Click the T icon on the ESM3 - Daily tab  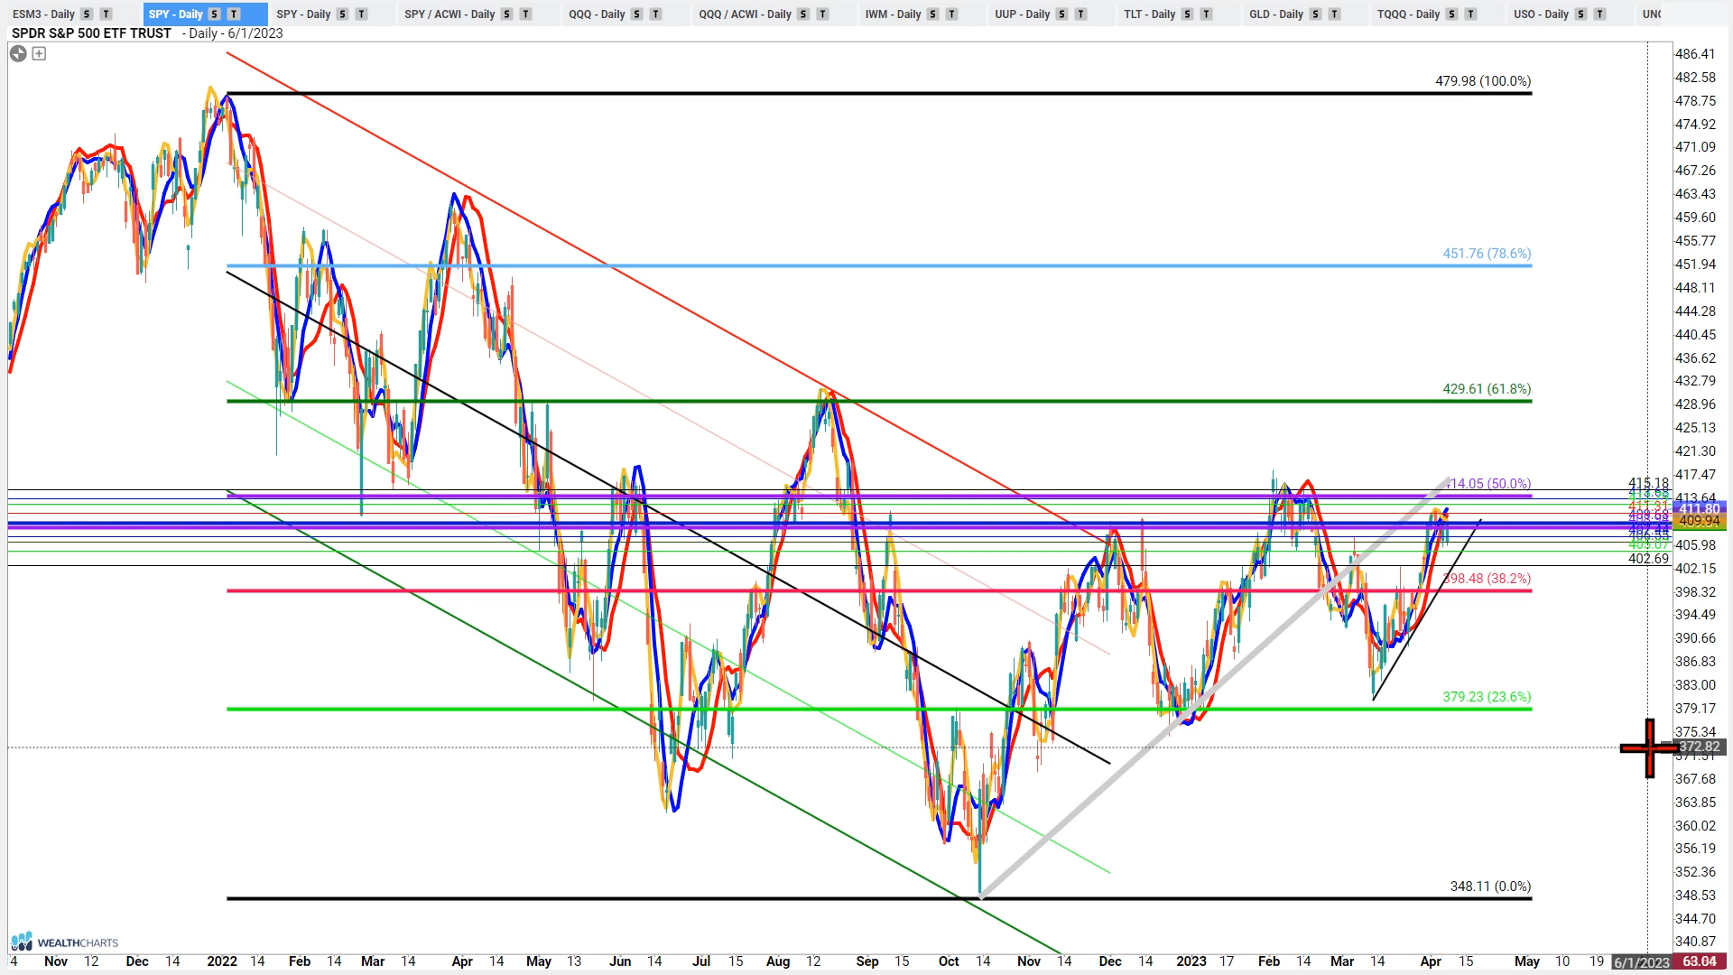(106, 14)
